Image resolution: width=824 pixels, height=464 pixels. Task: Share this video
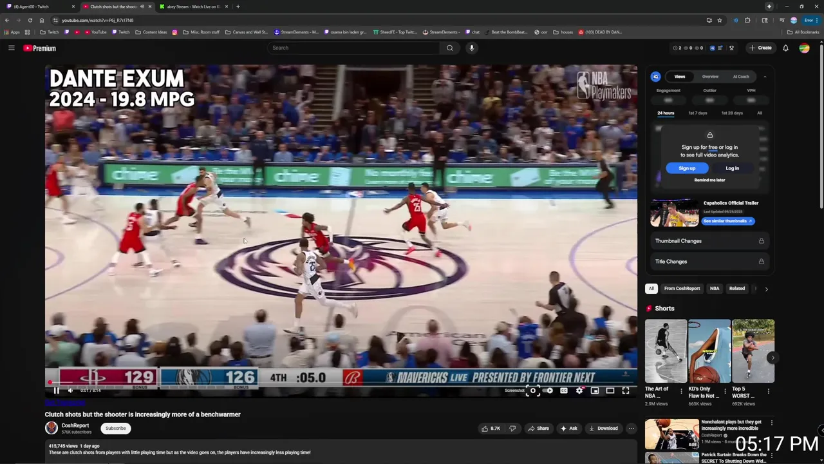538,429
